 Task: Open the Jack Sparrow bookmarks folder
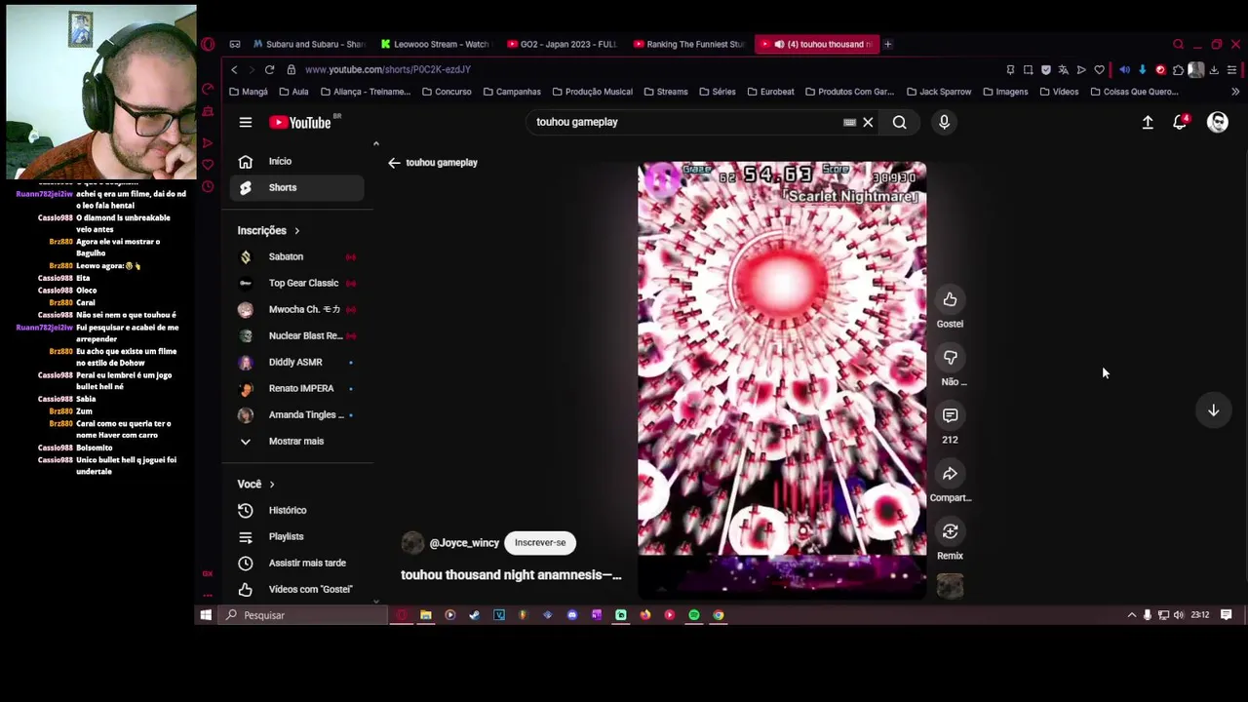click(x=938, y=92)
